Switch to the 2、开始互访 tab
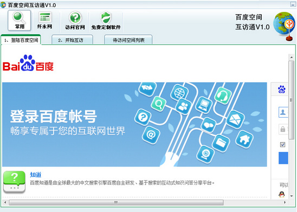The image size is (297, 212). click(72, 40)
